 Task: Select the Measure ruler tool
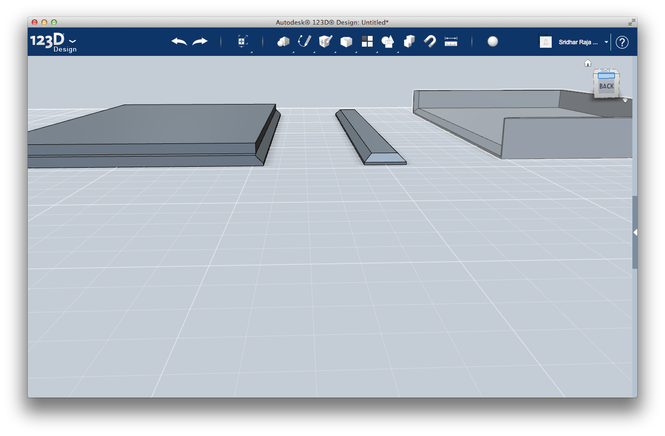[451, 42]
